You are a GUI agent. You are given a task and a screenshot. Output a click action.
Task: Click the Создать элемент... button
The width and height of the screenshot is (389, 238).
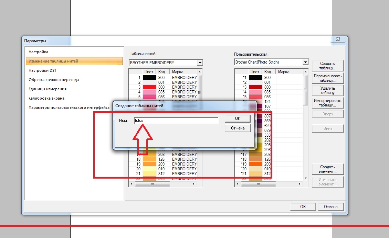[327, 169]
